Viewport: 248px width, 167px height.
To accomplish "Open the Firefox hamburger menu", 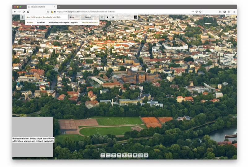I will coord(234,11).
